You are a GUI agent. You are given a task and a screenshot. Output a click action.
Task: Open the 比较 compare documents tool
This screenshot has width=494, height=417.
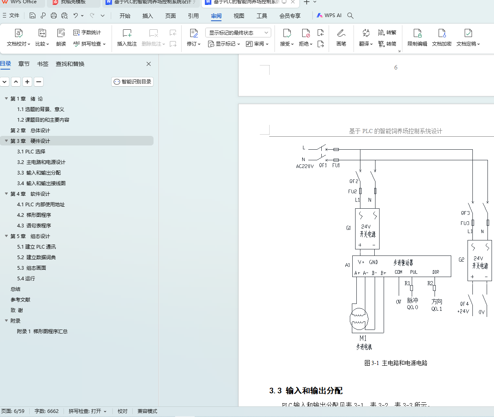[x=42, y=38]
